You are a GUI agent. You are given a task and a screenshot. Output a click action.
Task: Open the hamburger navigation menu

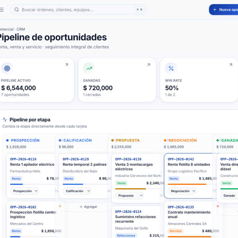(x=1, y=10)
